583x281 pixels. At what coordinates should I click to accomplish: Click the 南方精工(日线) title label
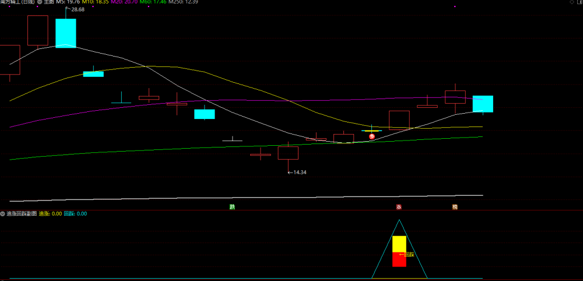click(x=17, y=2)
